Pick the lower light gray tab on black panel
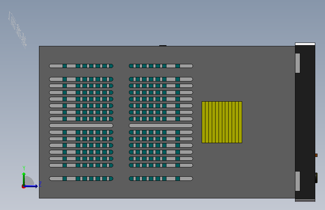The image size is (325, 210). point(298,181)
